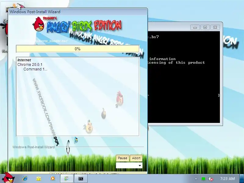Abort the post-install wizard

[136, 158]
